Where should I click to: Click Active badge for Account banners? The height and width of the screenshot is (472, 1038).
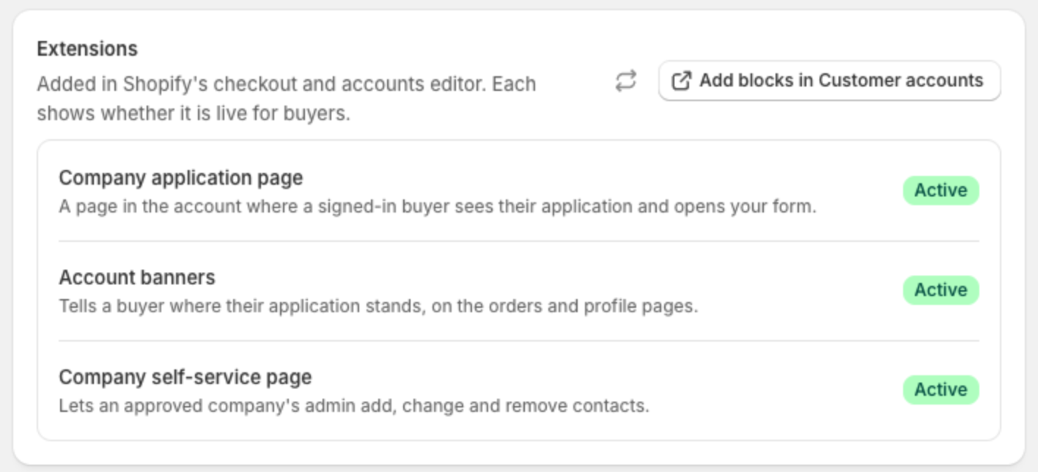[941, 290]
